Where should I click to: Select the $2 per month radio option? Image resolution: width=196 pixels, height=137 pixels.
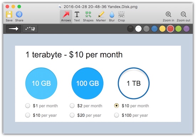(x=72, y=106)
